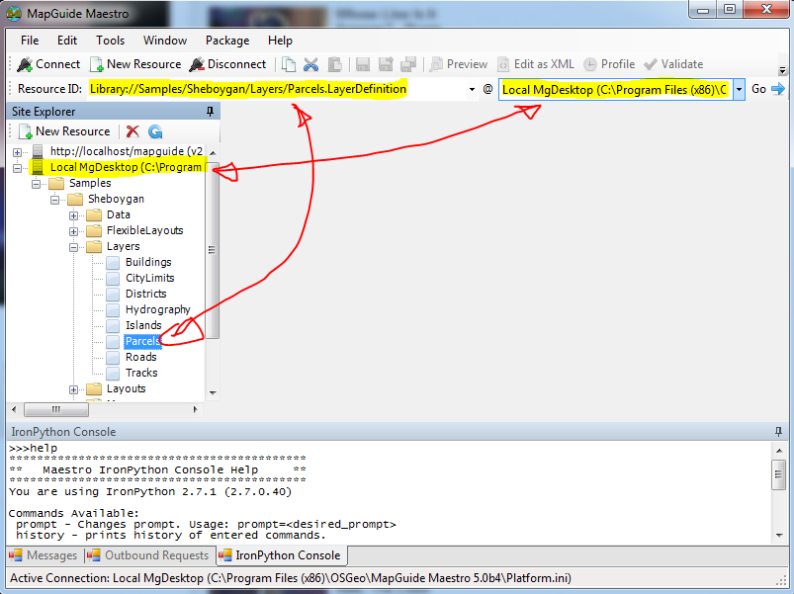Click the Save As disk icon
The width and height of the screenshot is (794, 594).
(x=386, y=64)
